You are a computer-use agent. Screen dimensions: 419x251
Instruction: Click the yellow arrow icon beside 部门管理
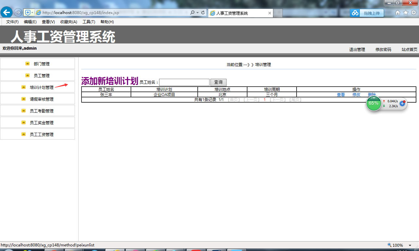pyautogui.click(x=27, y=64)
